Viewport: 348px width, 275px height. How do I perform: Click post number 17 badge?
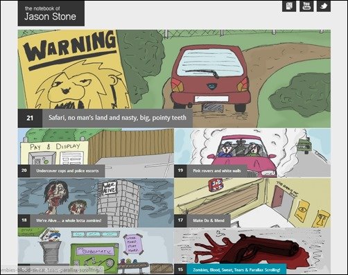click(x=180, y=220)
